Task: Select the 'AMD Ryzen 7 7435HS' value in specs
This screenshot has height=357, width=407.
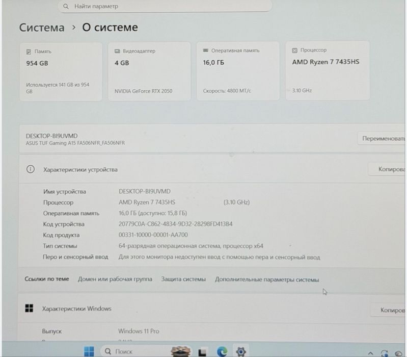Action: (147, 202)
